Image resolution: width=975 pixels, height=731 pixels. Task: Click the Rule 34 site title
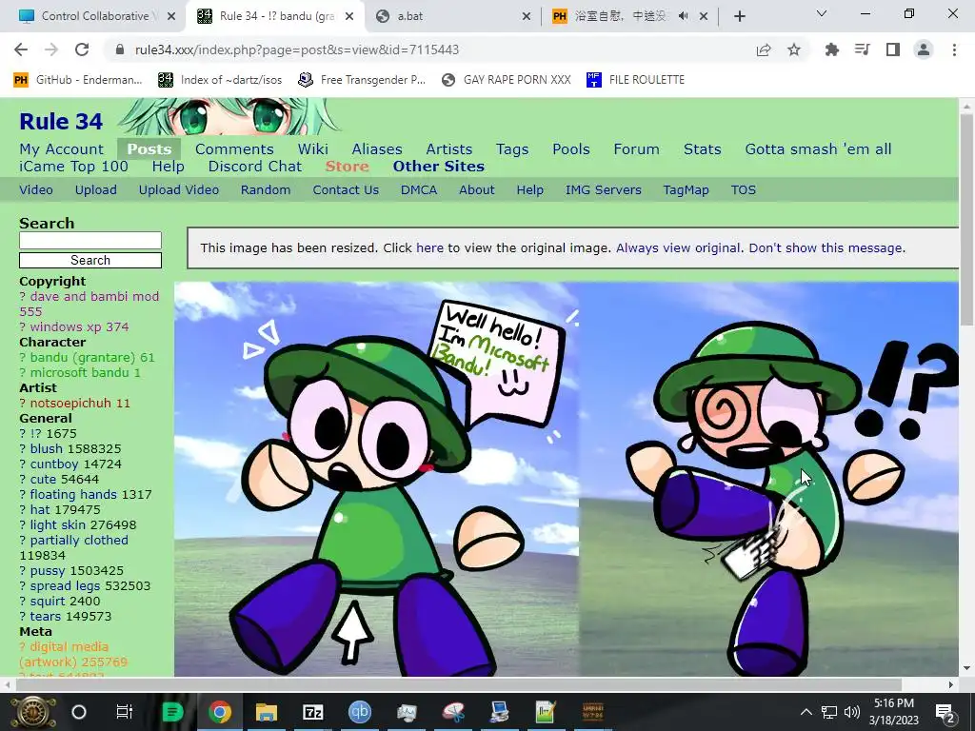coord(61,121)
